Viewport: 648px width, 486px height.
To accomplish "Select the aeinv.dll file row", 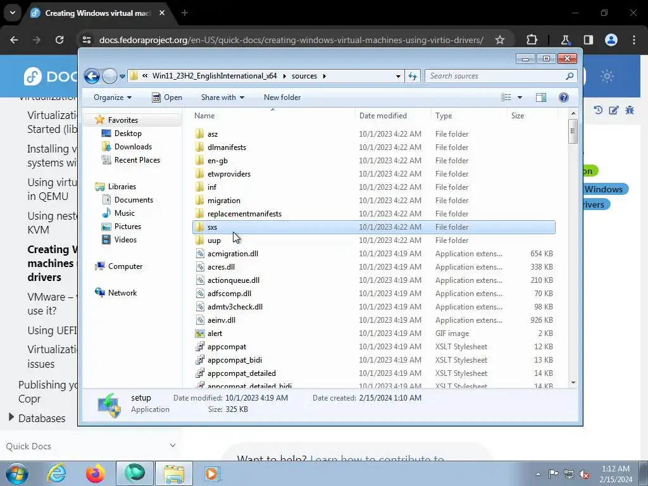I will pyautogui.click(x=373, y=320).
